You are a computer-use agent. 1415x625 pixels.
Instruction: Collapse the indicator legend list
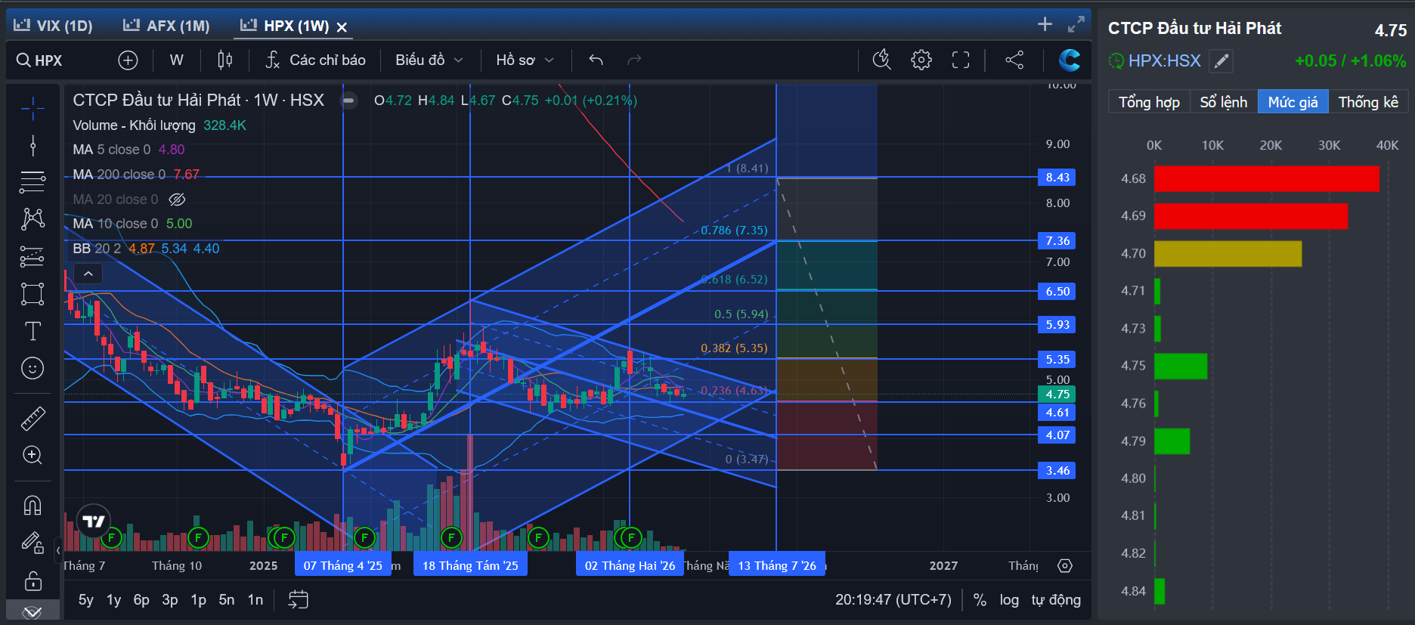pos(88,274)
